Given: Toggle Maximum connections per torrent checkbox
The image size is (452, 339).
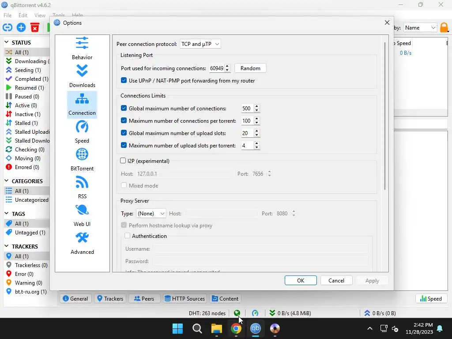Looking at the screenshot, I should [124, 121].
